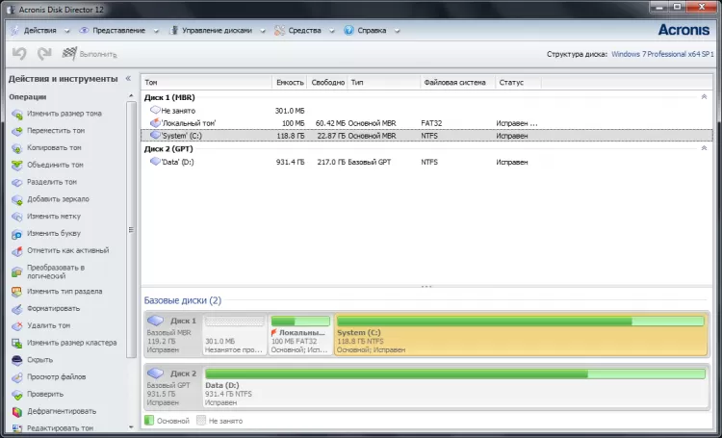Image resolution: width=722 pixels, height=438 pixels.
Task: Open the Windows 7 Professional x64 SP1 link
Action: point(662,54)
